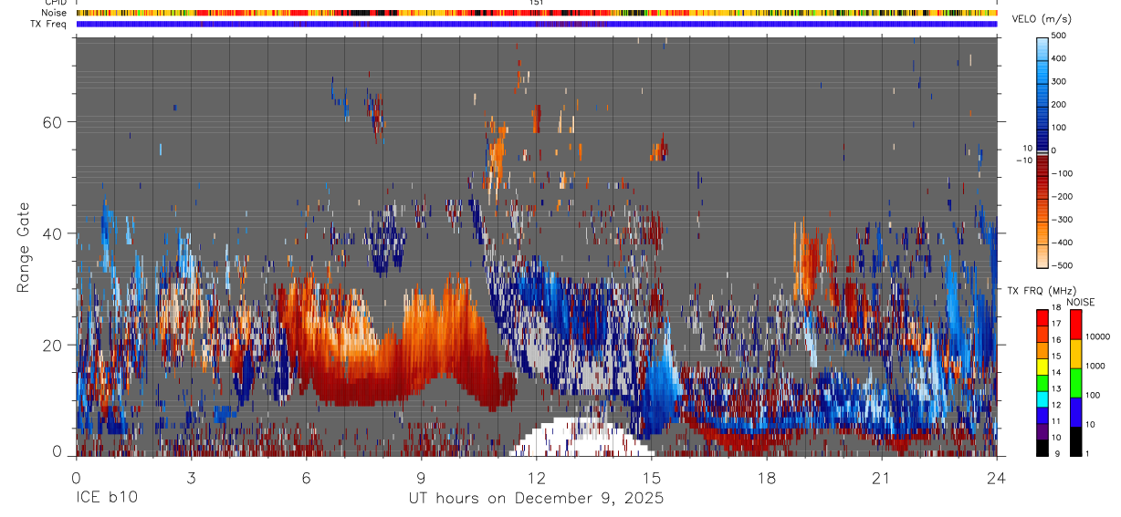Click the NOISE legend title

1080,302
